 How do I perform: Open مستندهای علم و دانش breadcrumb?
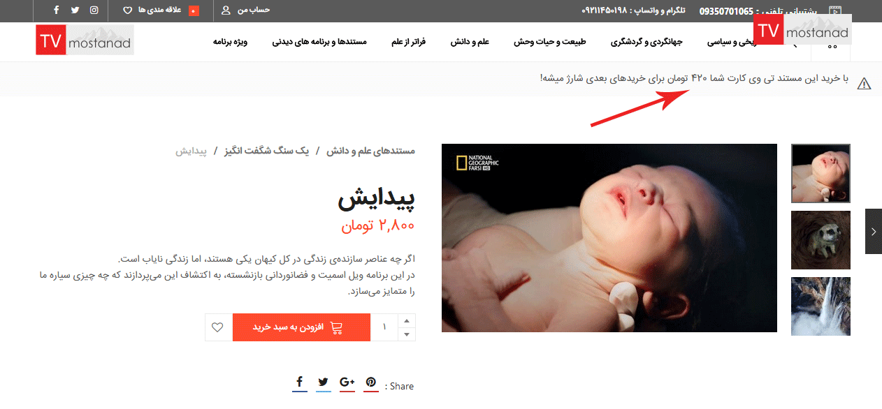370,151
